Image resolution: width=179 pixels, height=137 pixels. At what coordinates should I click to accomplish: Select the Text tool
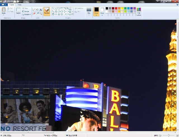pyautogui.click(x=41, y=9)
